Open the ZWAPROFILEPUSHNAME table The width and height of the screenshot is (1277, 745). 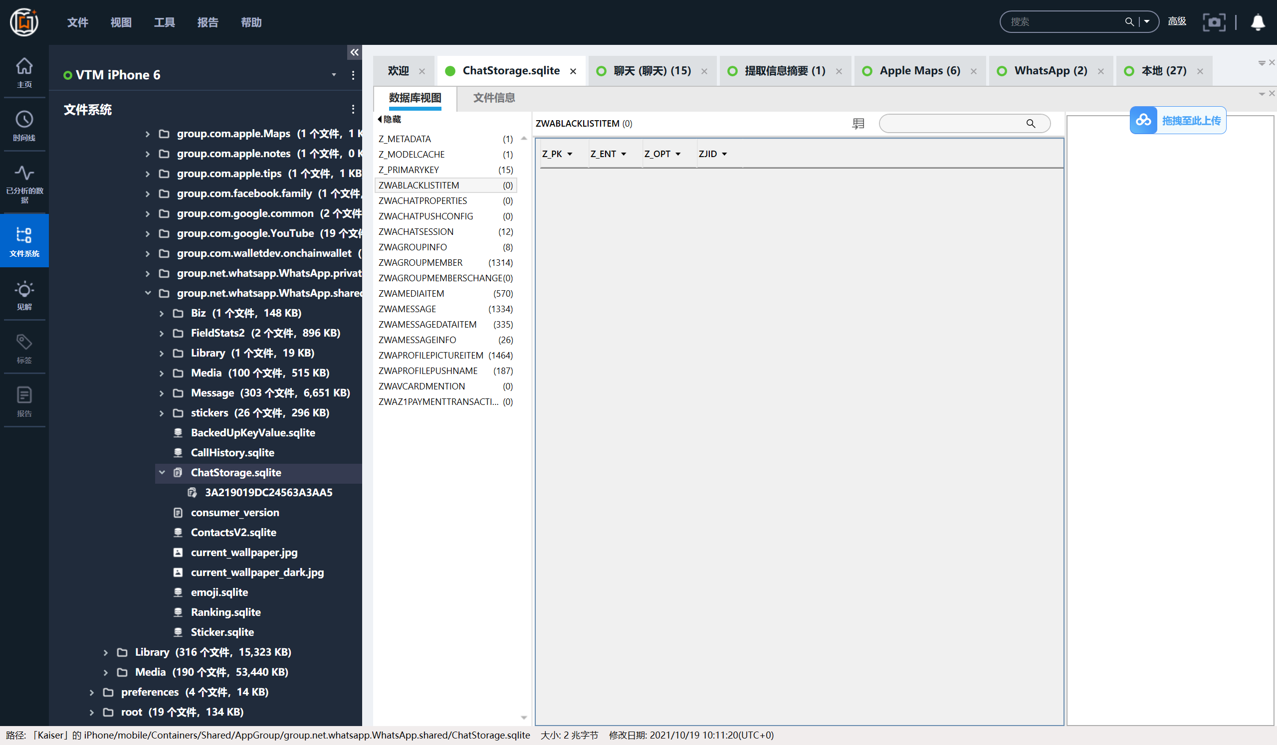[445, 371]
